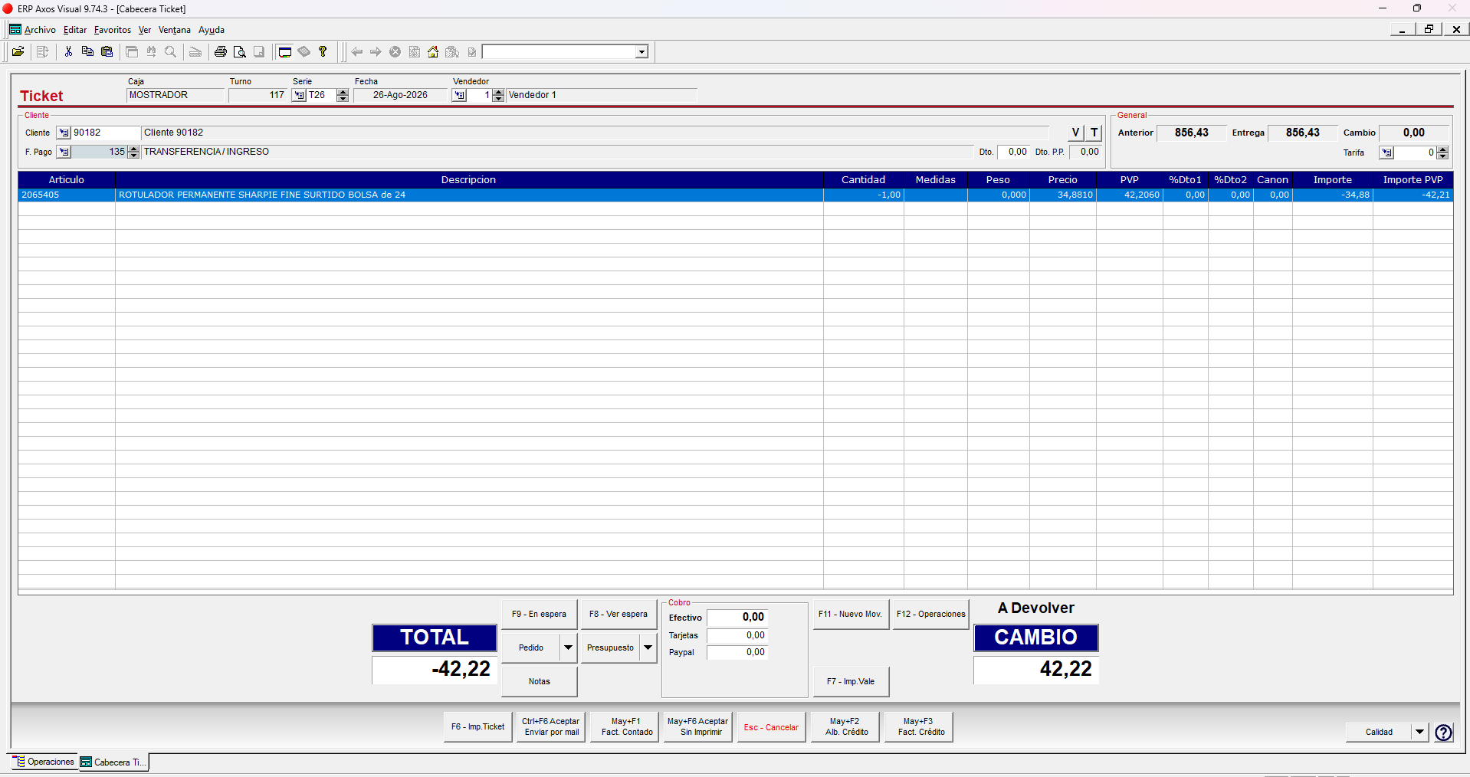Open print preview magnifier icon

click(x=240, y=52)
